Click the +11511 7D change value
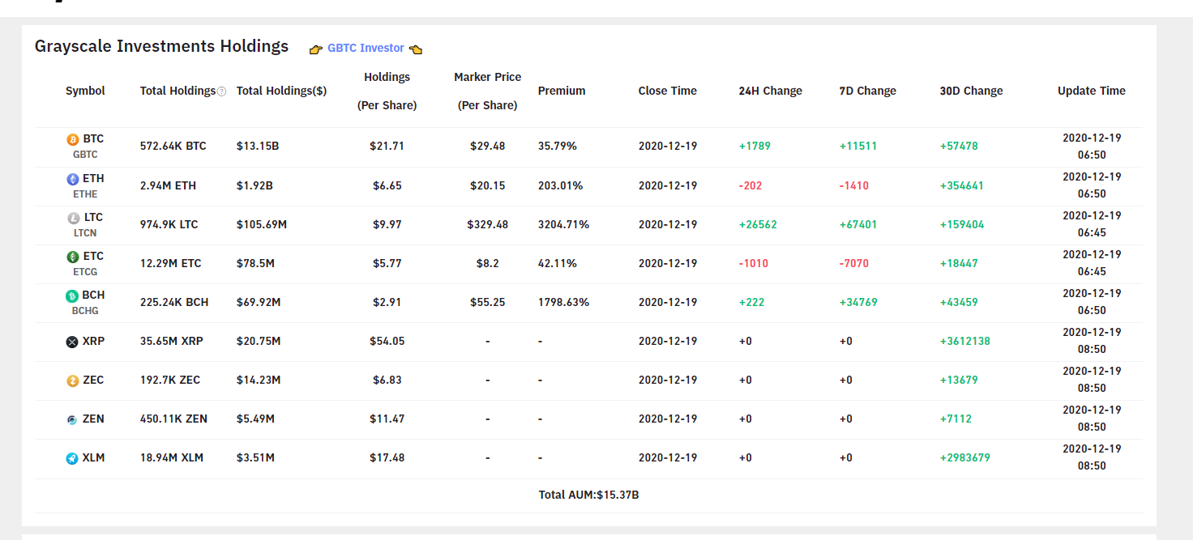Viewport: 1193px width, 540px height. click(858, 147)
